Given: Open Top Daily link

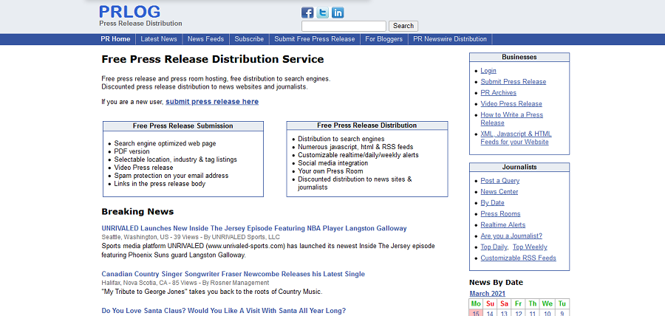Looking at the screenshot, I should [494, 247].
